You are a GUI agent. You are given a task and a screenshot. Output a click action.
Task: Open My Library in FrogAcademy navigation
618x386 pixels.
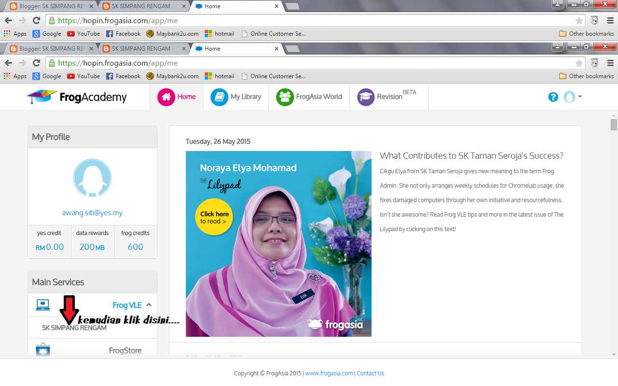(x=236, y=97)
